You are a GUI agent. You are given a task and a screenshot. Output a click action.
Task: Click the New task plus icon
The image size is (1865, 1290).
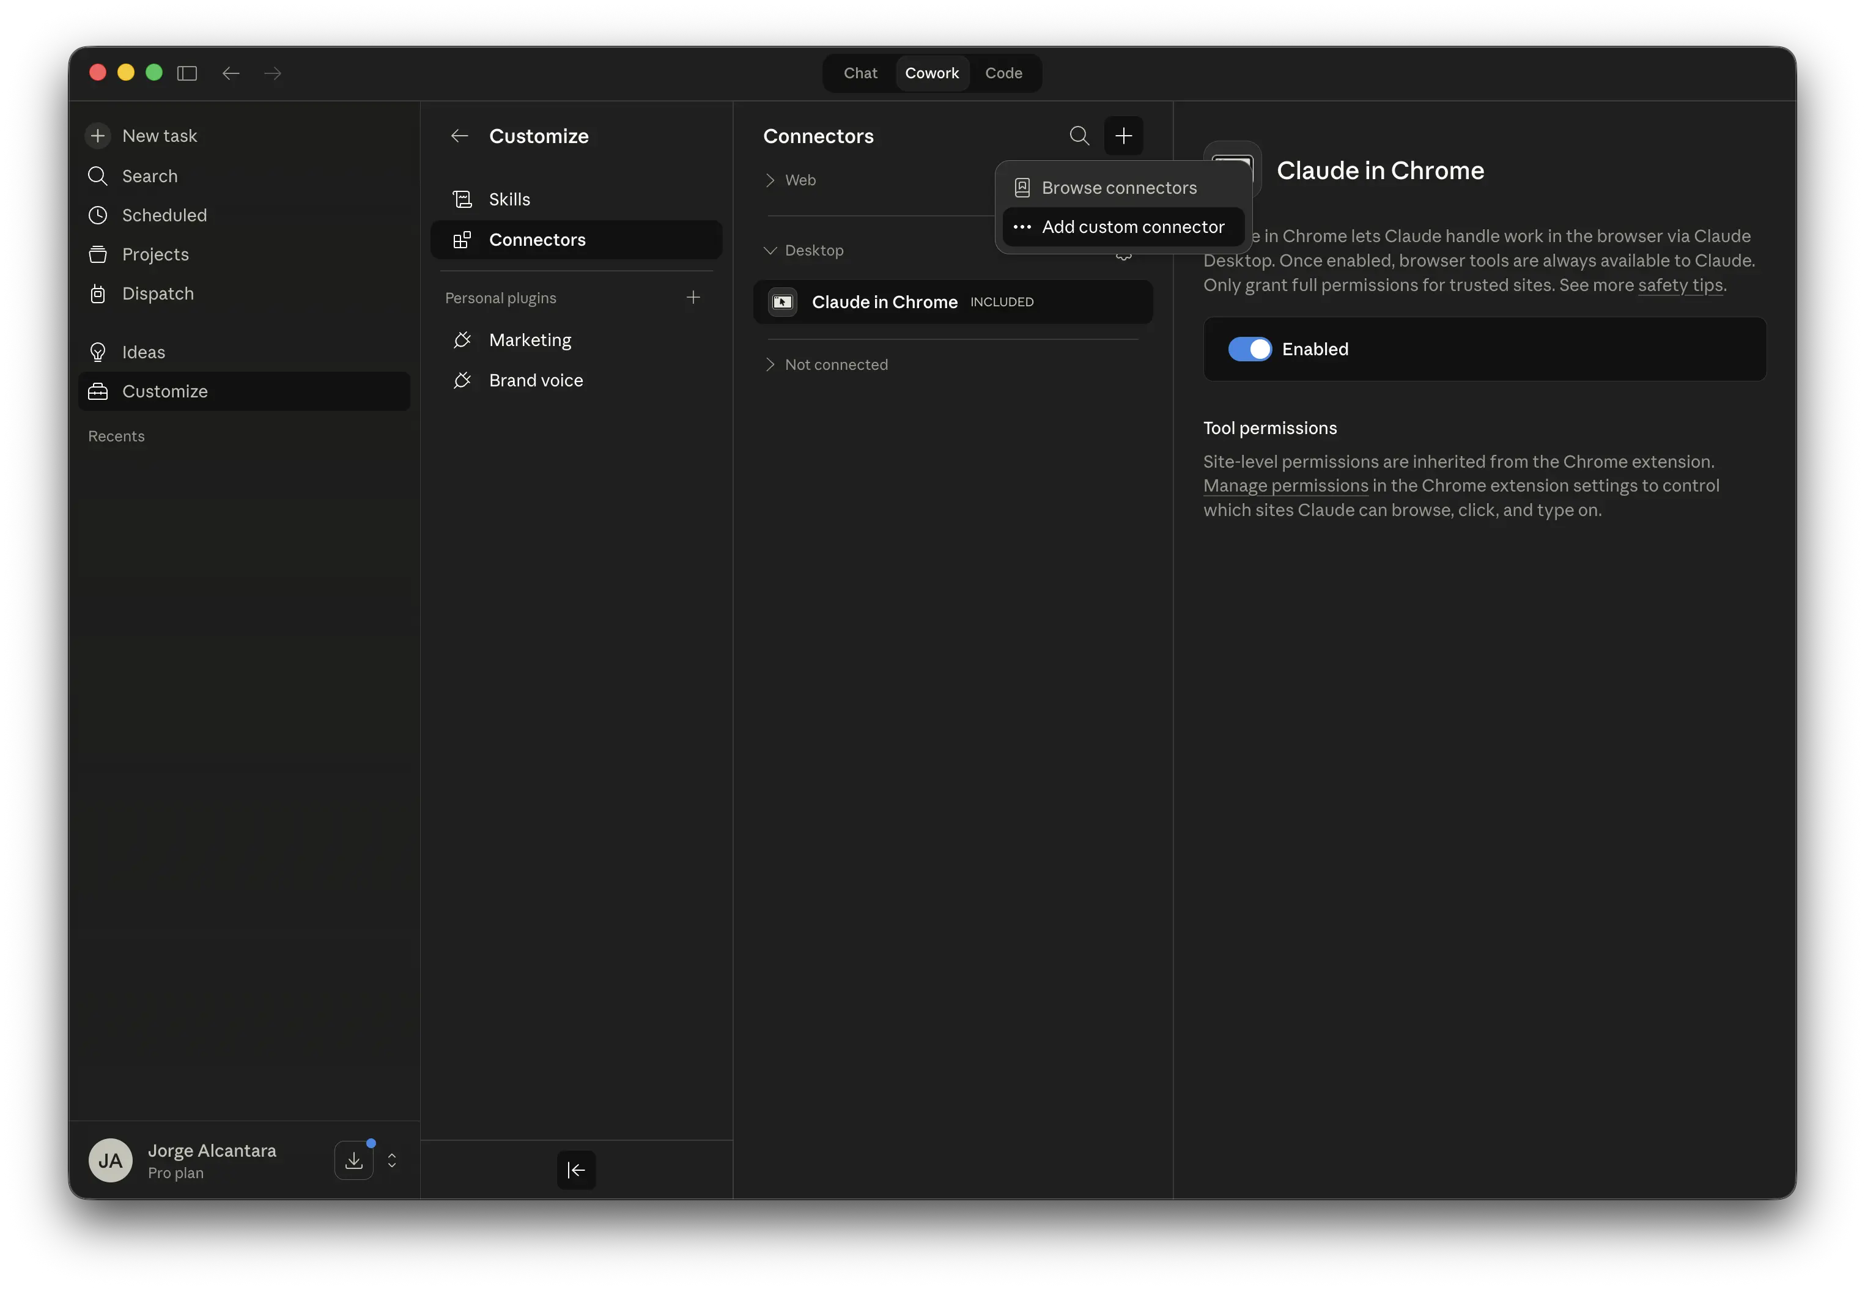click(98, 136)
